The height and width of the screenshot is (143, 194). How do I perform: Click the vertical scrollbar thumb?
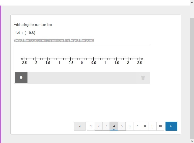pyautogui.click(x=192, y=78)
